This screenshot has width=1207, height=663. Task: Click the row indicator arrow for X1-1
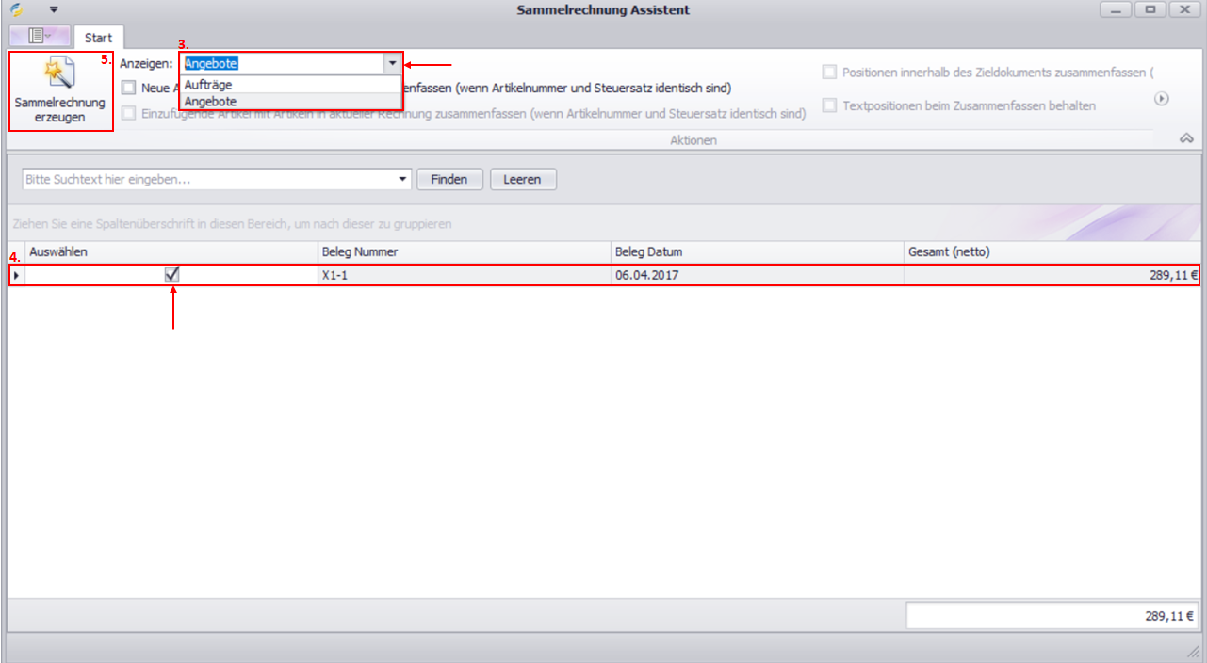(x=16, y=276)
